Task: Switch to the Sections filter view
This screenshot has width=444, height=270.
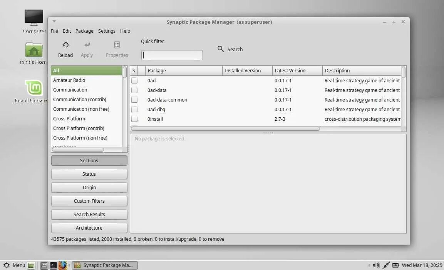Action: tap(89, 161)
